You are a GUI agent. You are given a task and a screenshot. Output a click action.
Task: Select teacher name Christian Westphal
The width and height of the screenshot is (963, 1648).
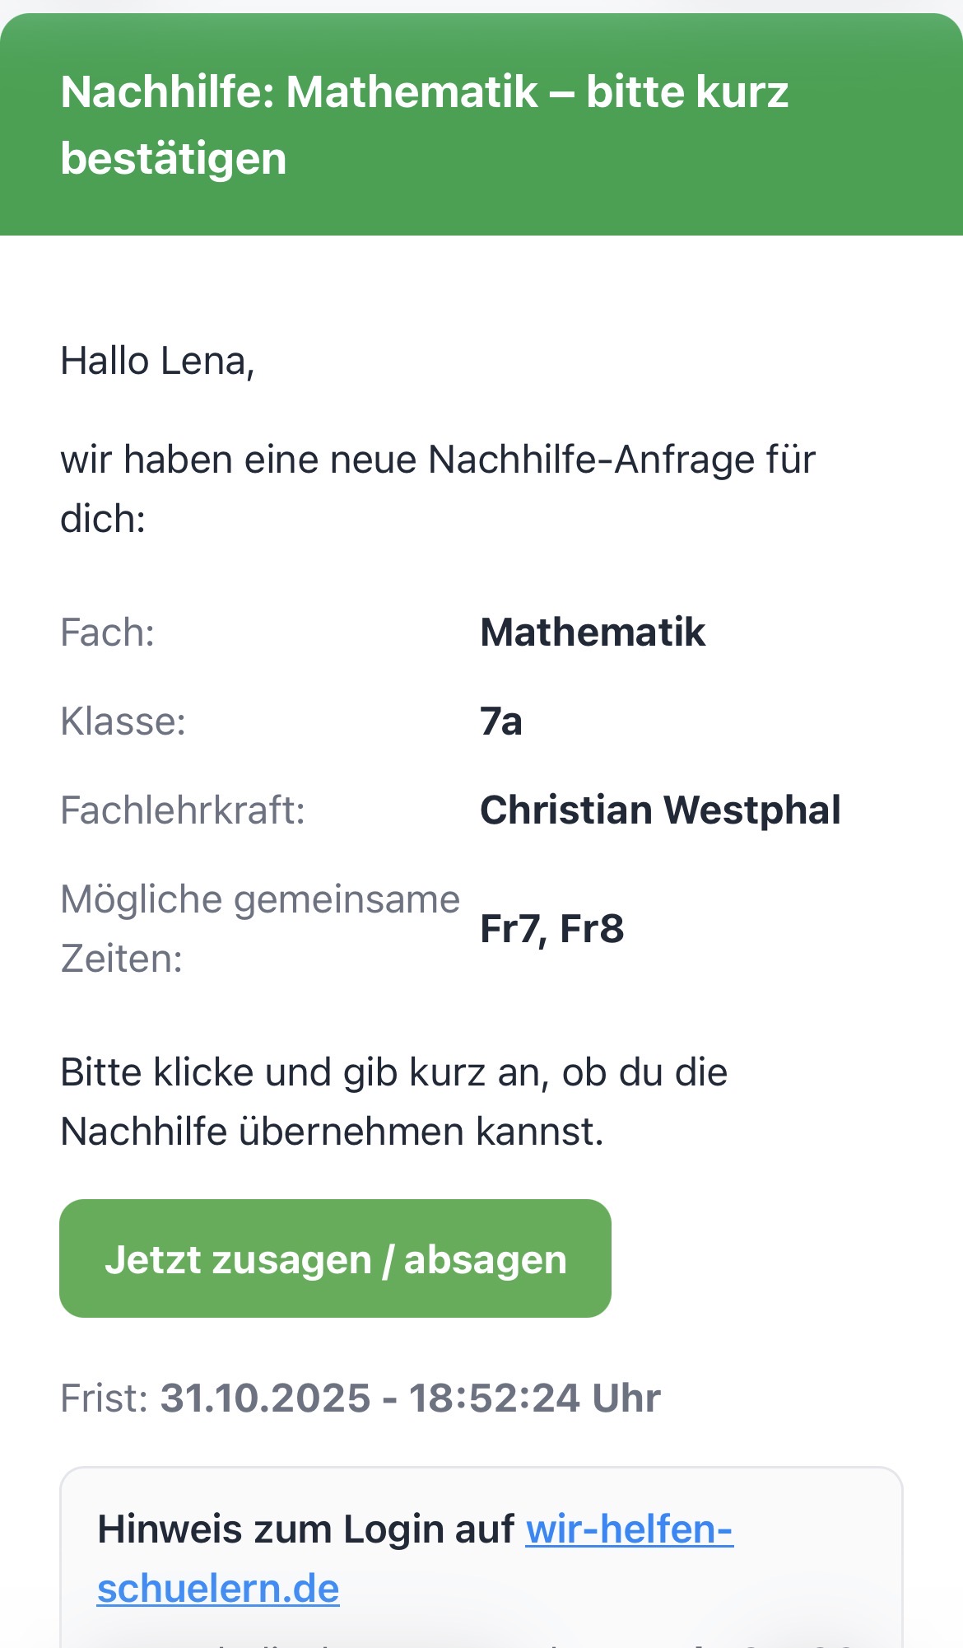click(x=661, y=810)
